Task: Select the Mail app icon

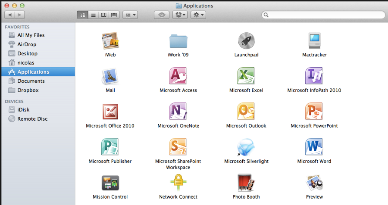Action: pos(110,76)
